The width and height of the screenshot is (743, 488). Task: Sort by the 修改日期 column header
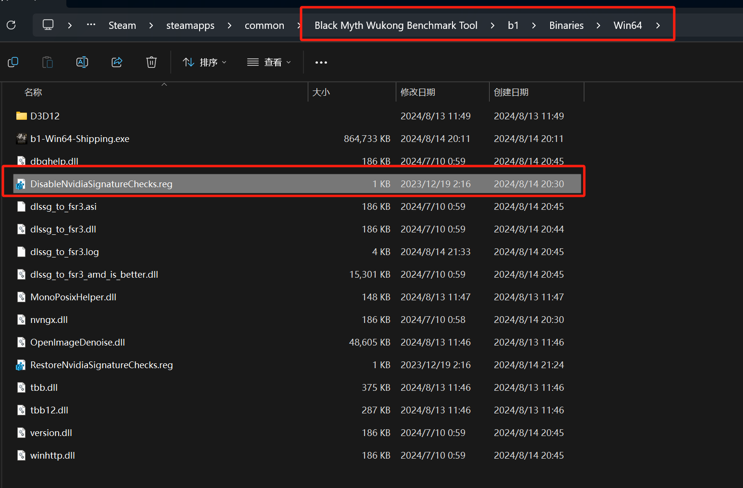417,92
